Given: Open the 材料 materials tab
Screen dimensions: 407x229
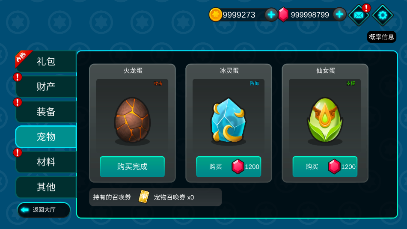Looking at the screenshot, I should pyautogui.click(x=46, y=162).
